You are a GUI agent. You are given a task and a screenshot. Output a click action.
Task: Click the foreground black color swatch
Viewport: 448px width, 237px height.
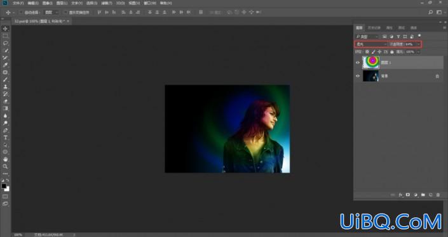point(4,186)
